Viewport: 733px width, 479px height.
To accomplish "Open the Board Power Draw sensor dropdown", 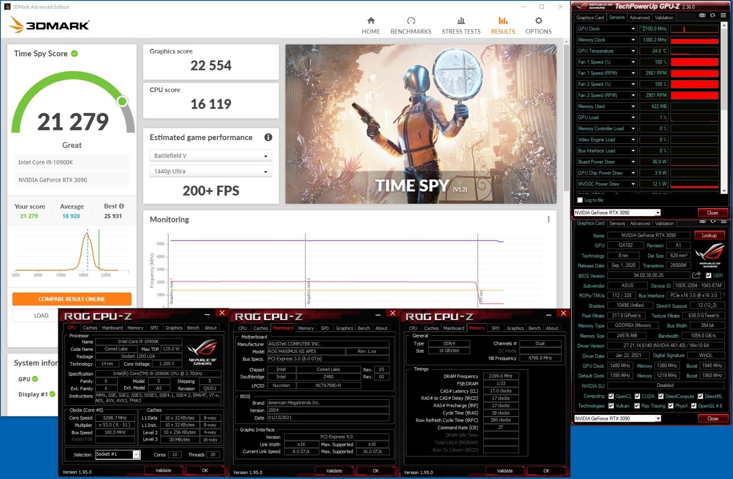I will click(633, 162).
